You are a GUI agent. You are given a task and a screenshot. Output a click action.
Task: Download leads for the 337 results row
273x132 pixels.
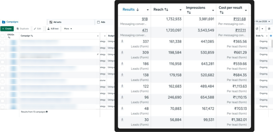pyautogui.click(x=122, y=41)
